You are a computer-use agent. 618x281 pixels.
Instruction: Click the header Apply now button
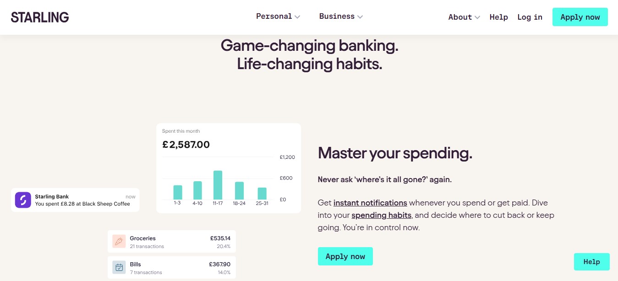click(580, 17)
